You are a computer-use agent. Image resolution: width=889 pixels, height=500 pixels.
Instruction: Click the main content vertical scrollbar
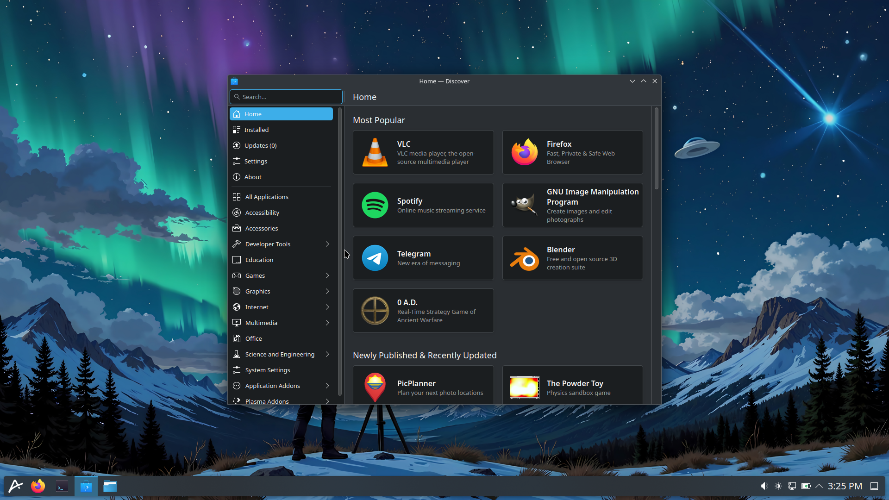(x=656, y=148)
